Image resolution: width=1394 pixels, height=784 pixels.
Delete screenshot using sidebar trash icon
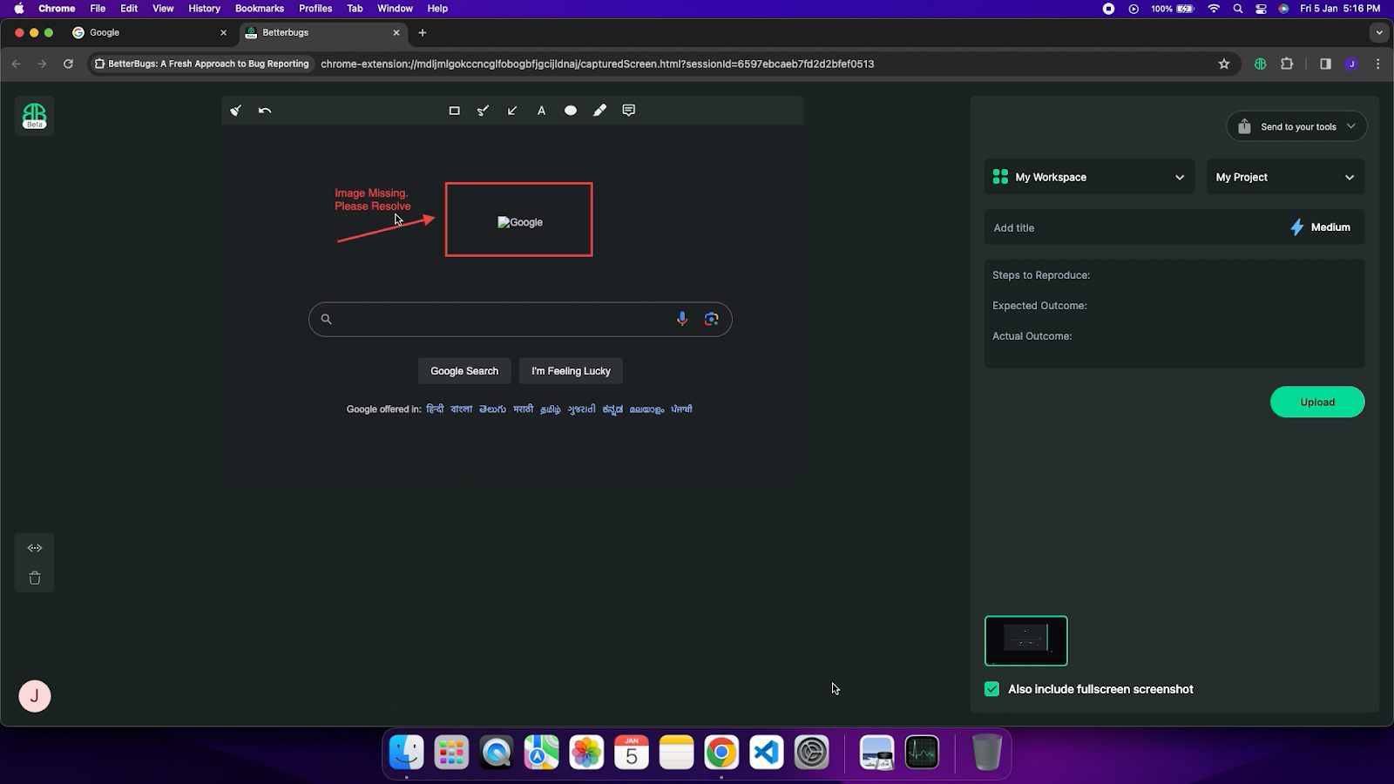(x=35, y=578)
